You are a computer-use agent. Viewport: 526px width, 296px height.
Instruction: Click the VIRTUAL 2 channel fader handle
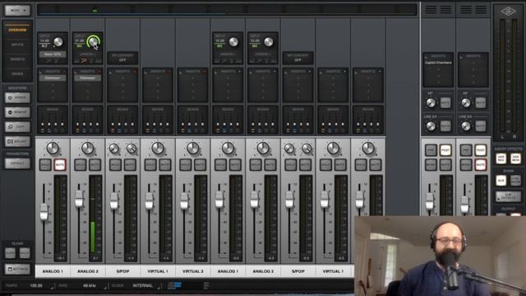tap(184, 201)
